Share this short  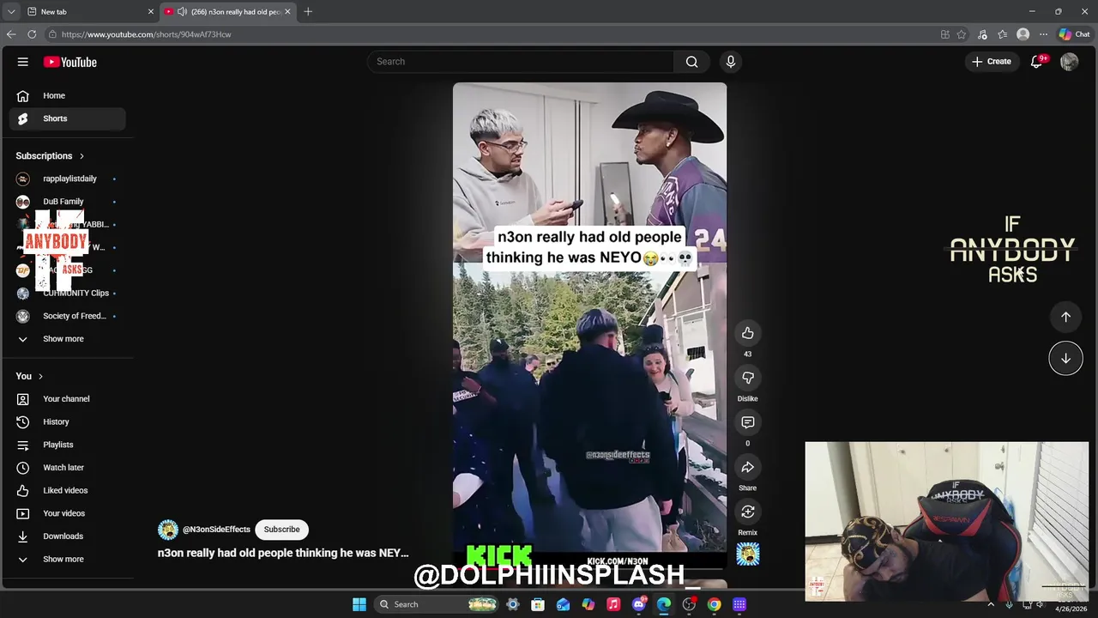(748, 467)
